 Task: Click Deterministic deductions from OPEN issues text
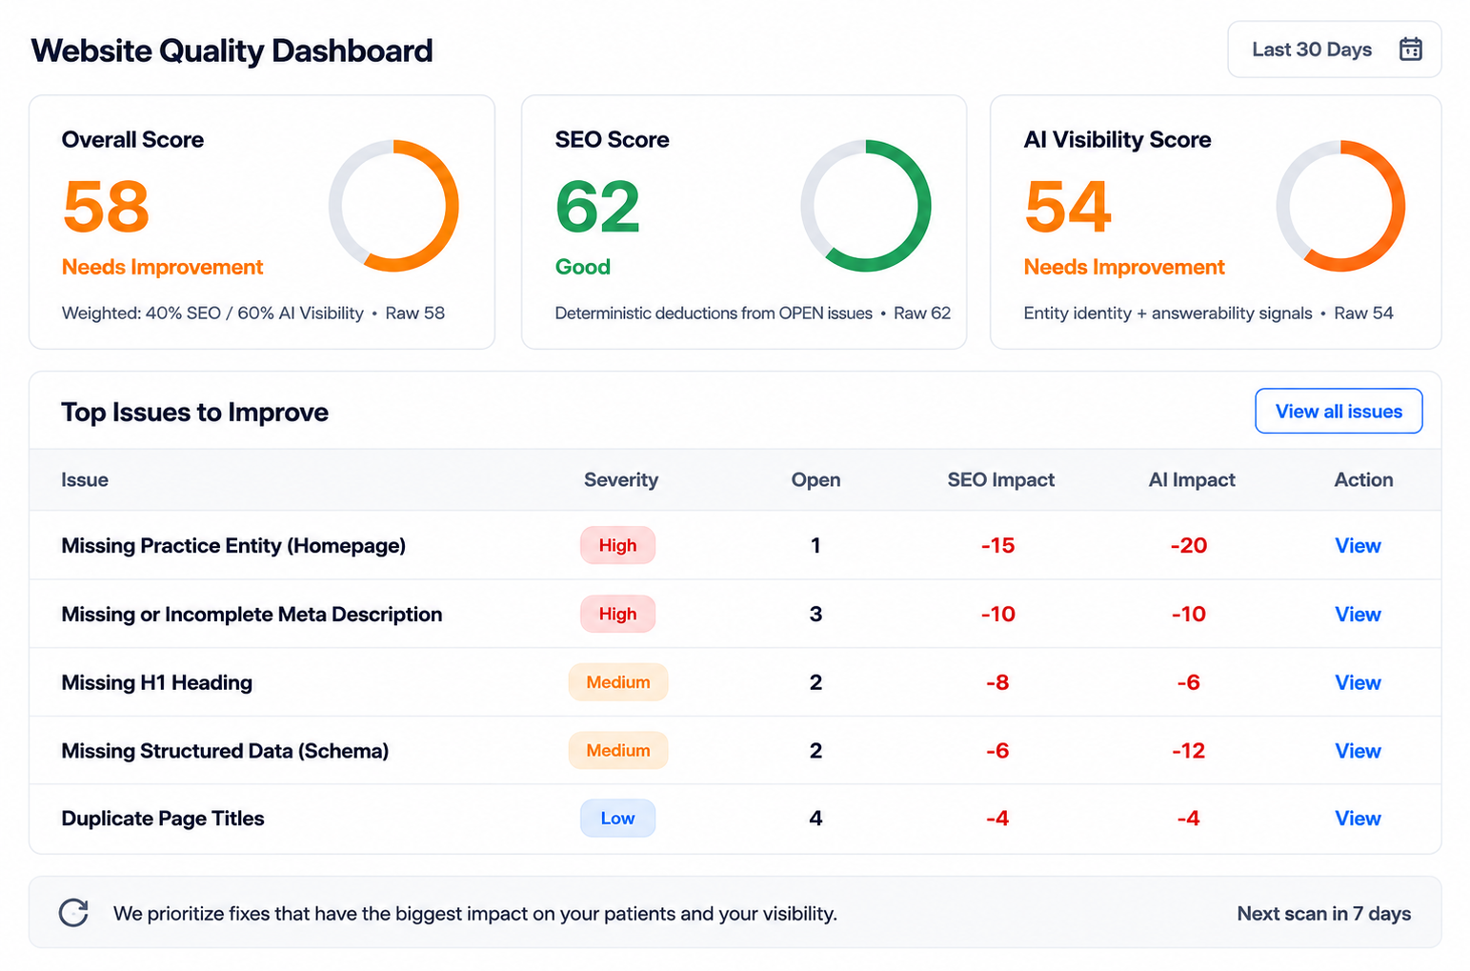click(x=714, y=313)
